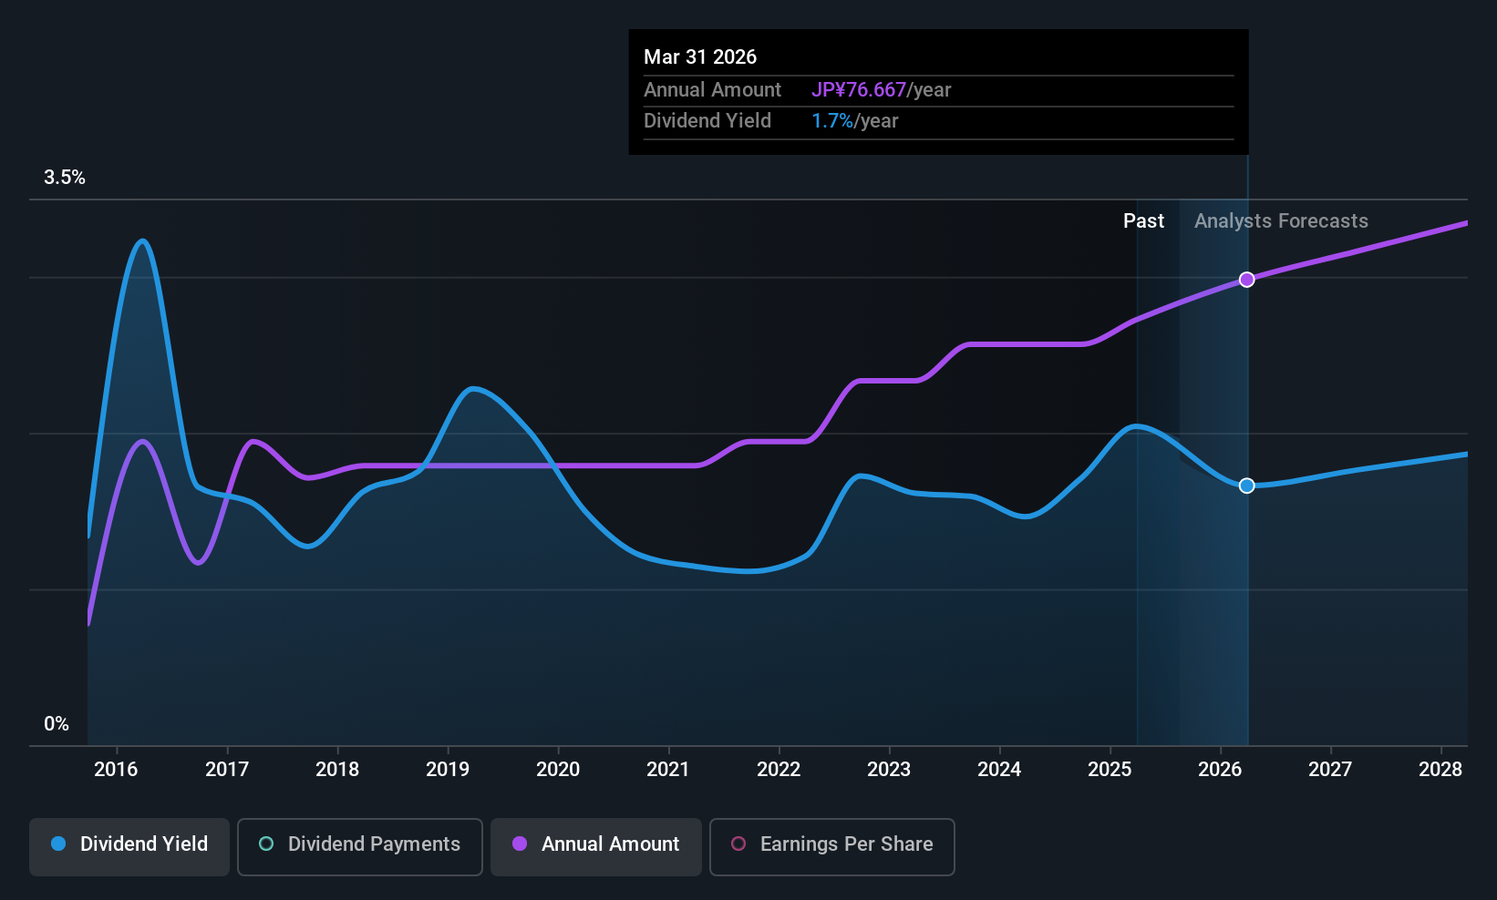This screenshot has height=900, width=1497.
Task: Click the Analysts Forecasts label
Action: (1281, 221)
